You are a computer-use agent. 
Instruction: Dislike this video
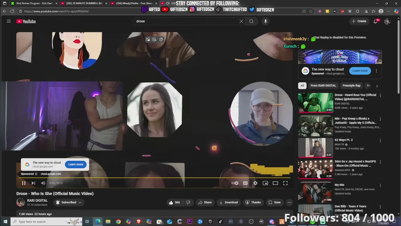[x=188, y=202]
